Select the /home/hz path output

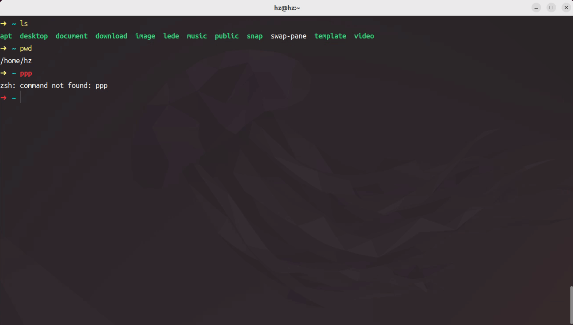(x=16, y=61)
